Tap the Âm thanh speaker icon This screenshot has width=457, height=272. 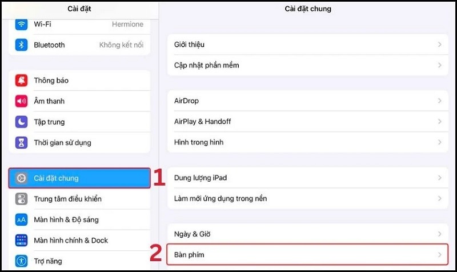click(x=21, y=101)
